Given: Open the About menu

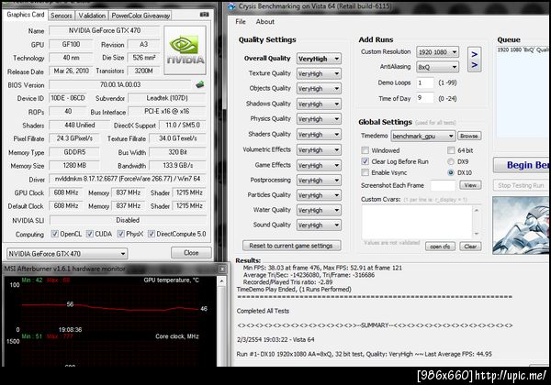Looking at the screenshot, I should [x=265, y=22].
